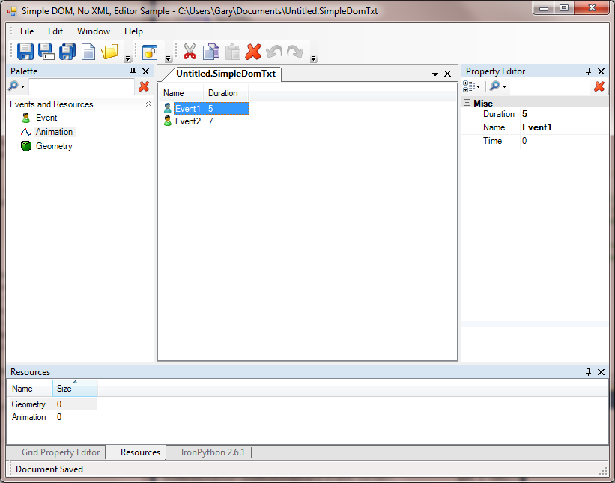
Task: Cut selection with the scissors icon
Action: (x=190, y=52)
